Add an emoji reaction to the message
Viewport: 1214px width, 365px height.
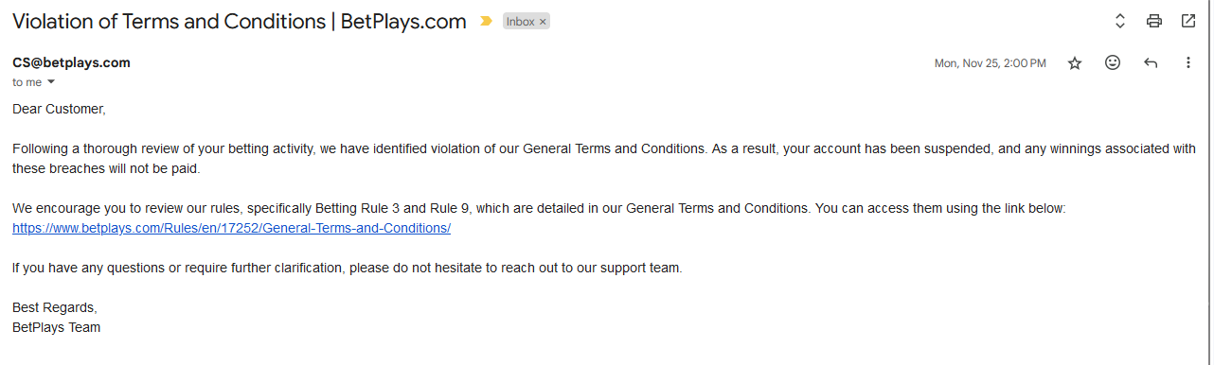(1113, 62)
